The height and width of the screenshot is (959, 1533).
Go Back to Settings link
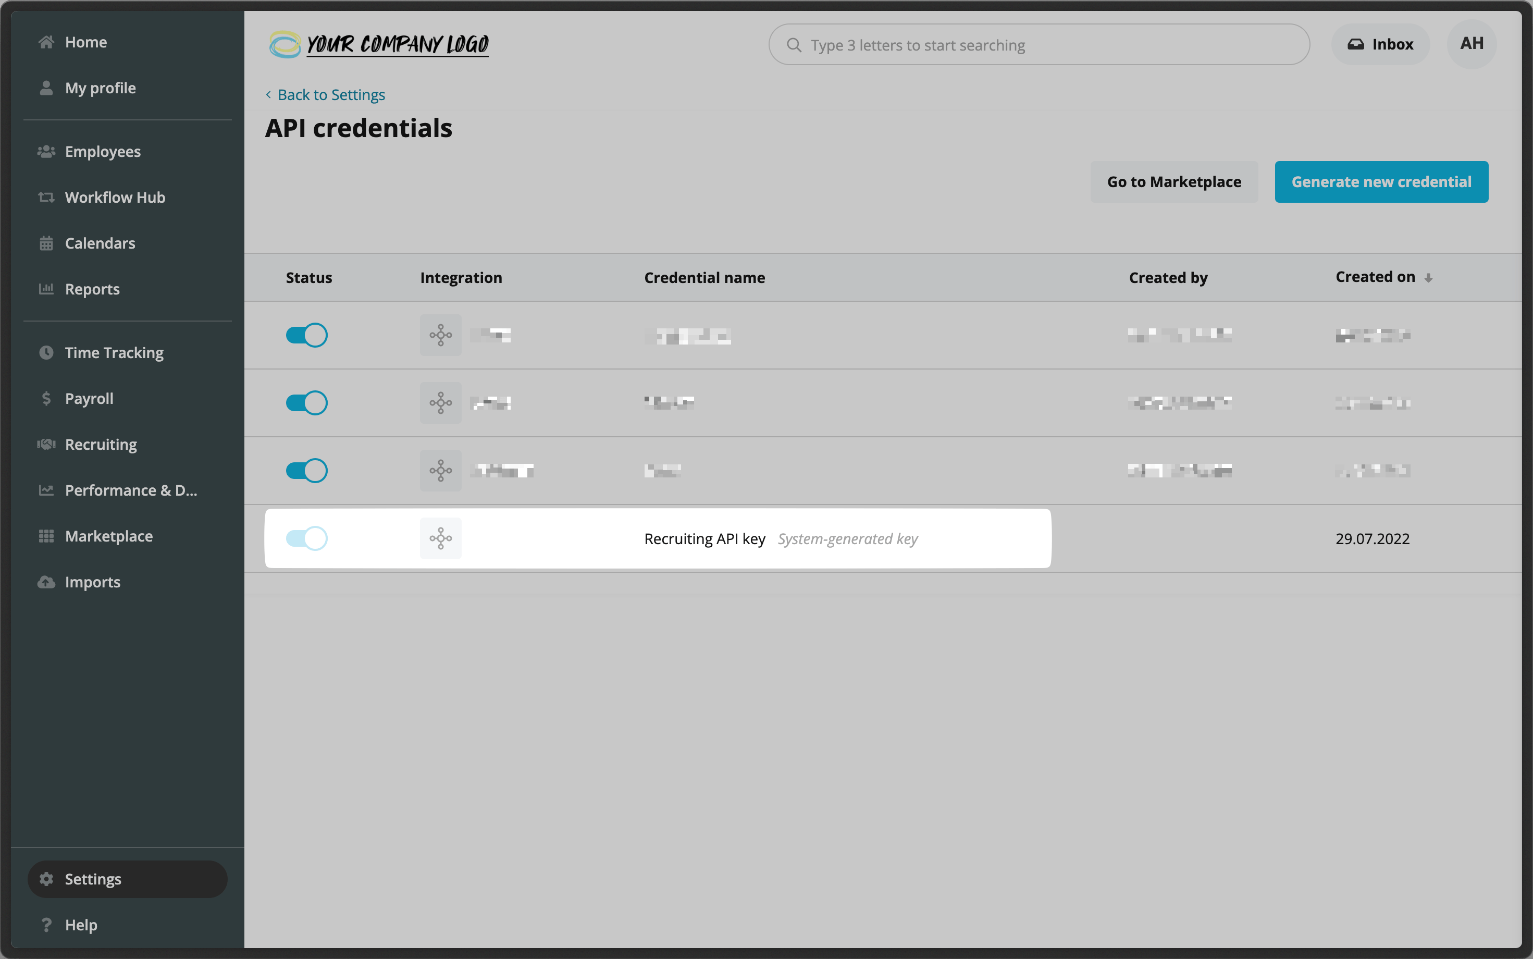click(x=325, y=94)
